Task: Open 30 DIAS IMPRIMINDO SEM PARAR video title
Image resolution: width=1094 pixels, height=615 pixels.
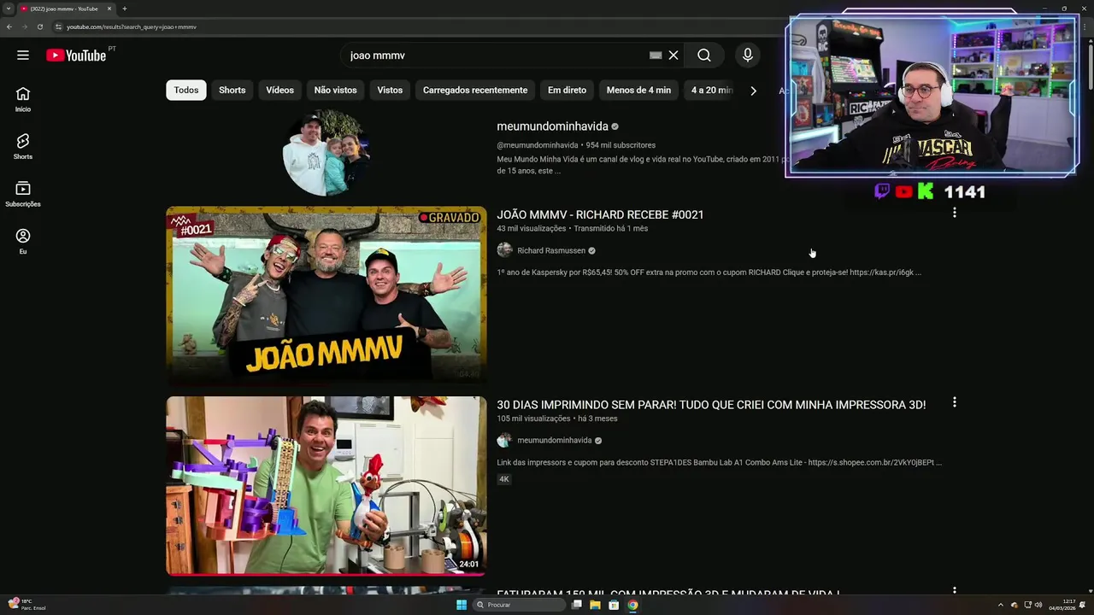Action: pos(711,404)
